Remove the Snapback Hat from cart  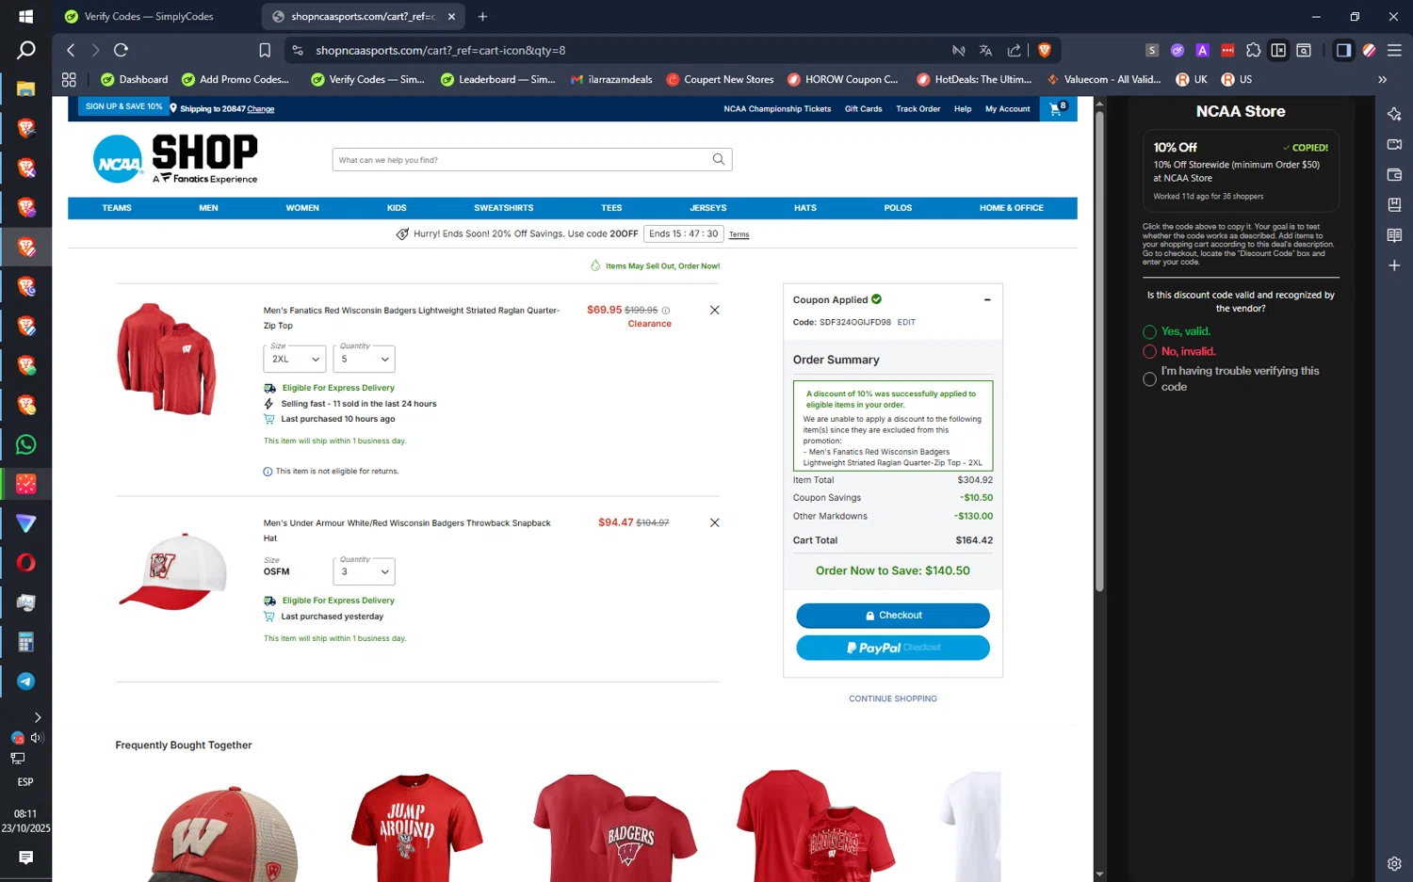point(714,522)
